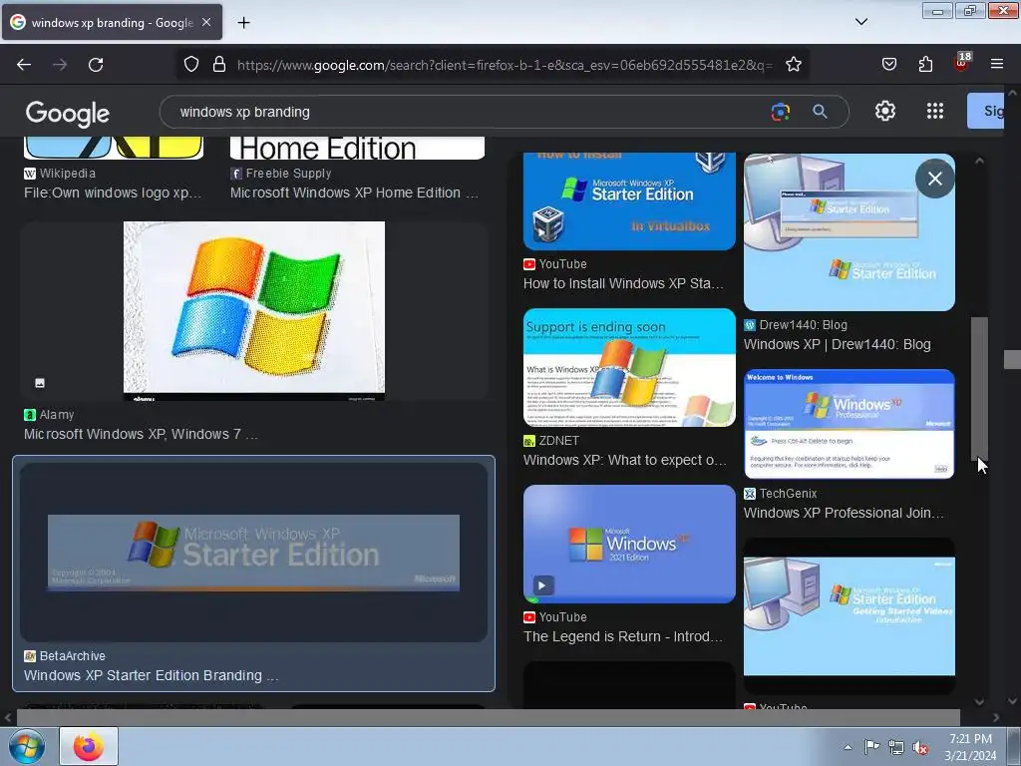
Task: Click the preview panel vertical scrollbar thumb
Action: click(979, 389)
